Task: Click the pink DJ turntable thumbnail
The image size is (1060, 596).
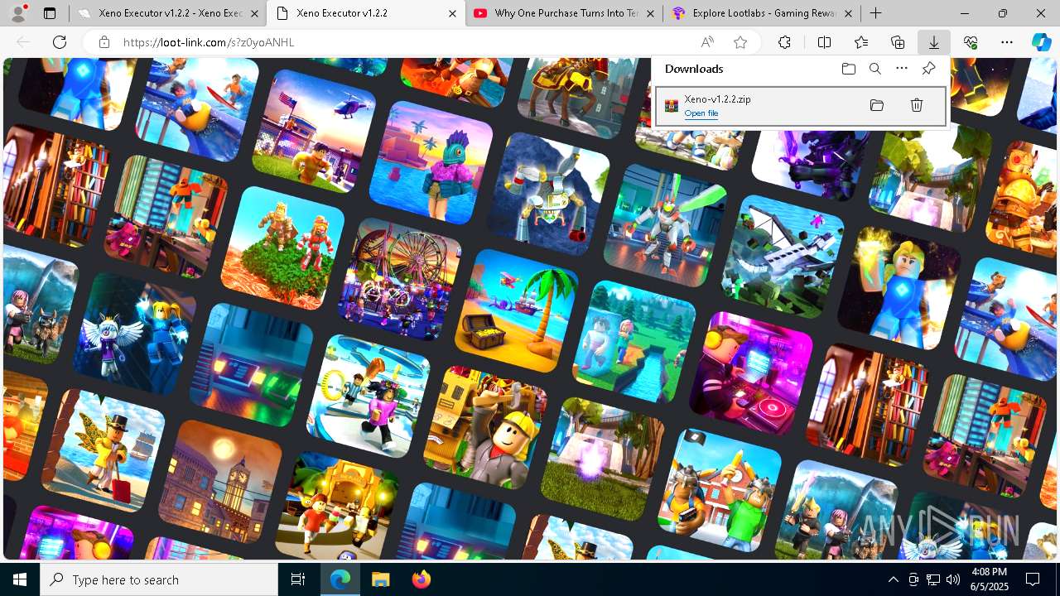Action: click(749, 373)
